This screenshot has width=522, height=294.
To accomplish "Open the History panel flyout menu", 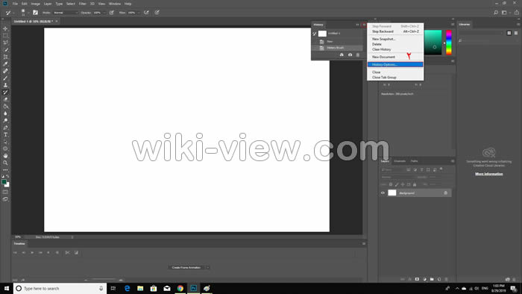I will tap(364, 25).
